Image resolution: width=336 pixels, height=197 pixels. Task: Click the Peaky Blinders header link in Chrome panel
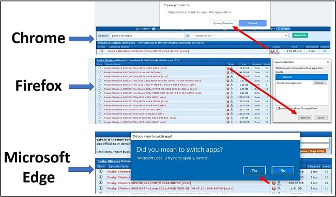click(x=109, y=43)
